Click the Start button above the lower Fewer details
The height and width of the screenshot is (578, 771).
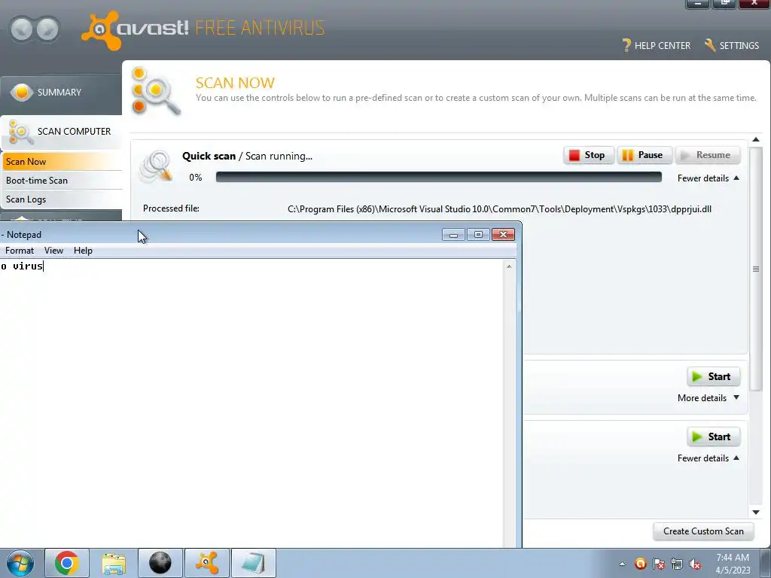[x=713, y=437]
